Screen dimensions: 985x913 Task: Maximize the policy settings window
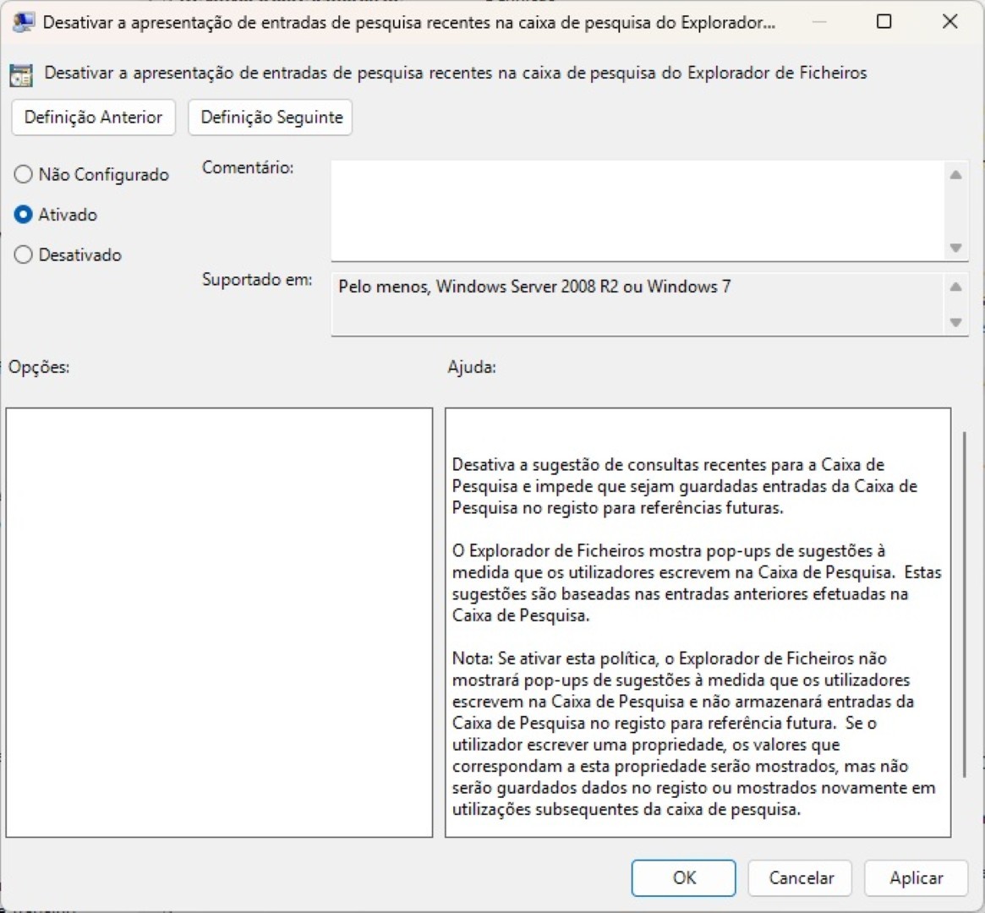tap(884, 22)
